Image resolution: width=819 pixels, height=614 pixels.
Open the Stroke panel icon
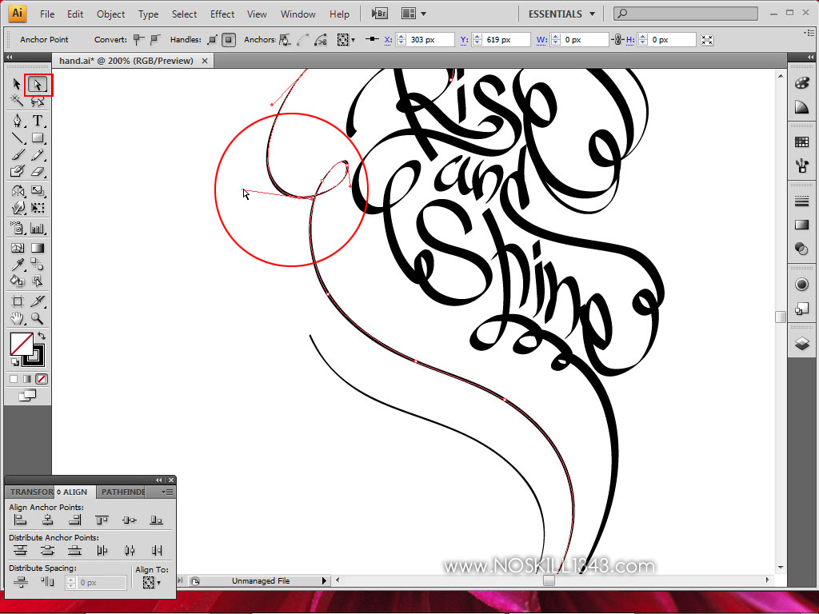[x=801, y=201]
